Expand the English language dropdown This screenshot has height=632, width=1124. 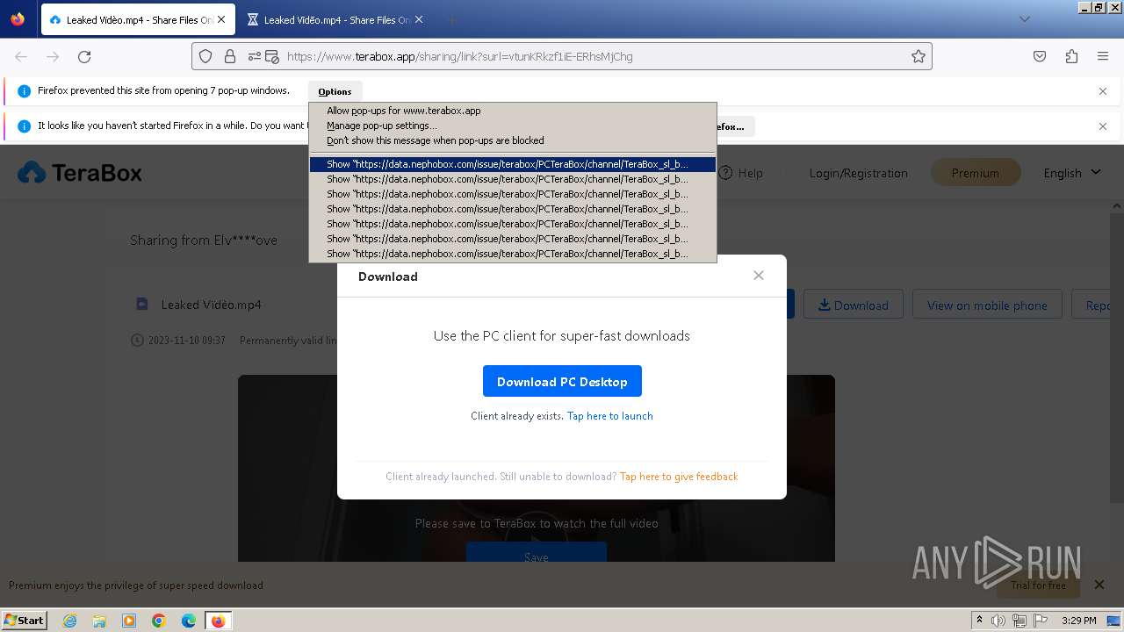pos(1071,173)
